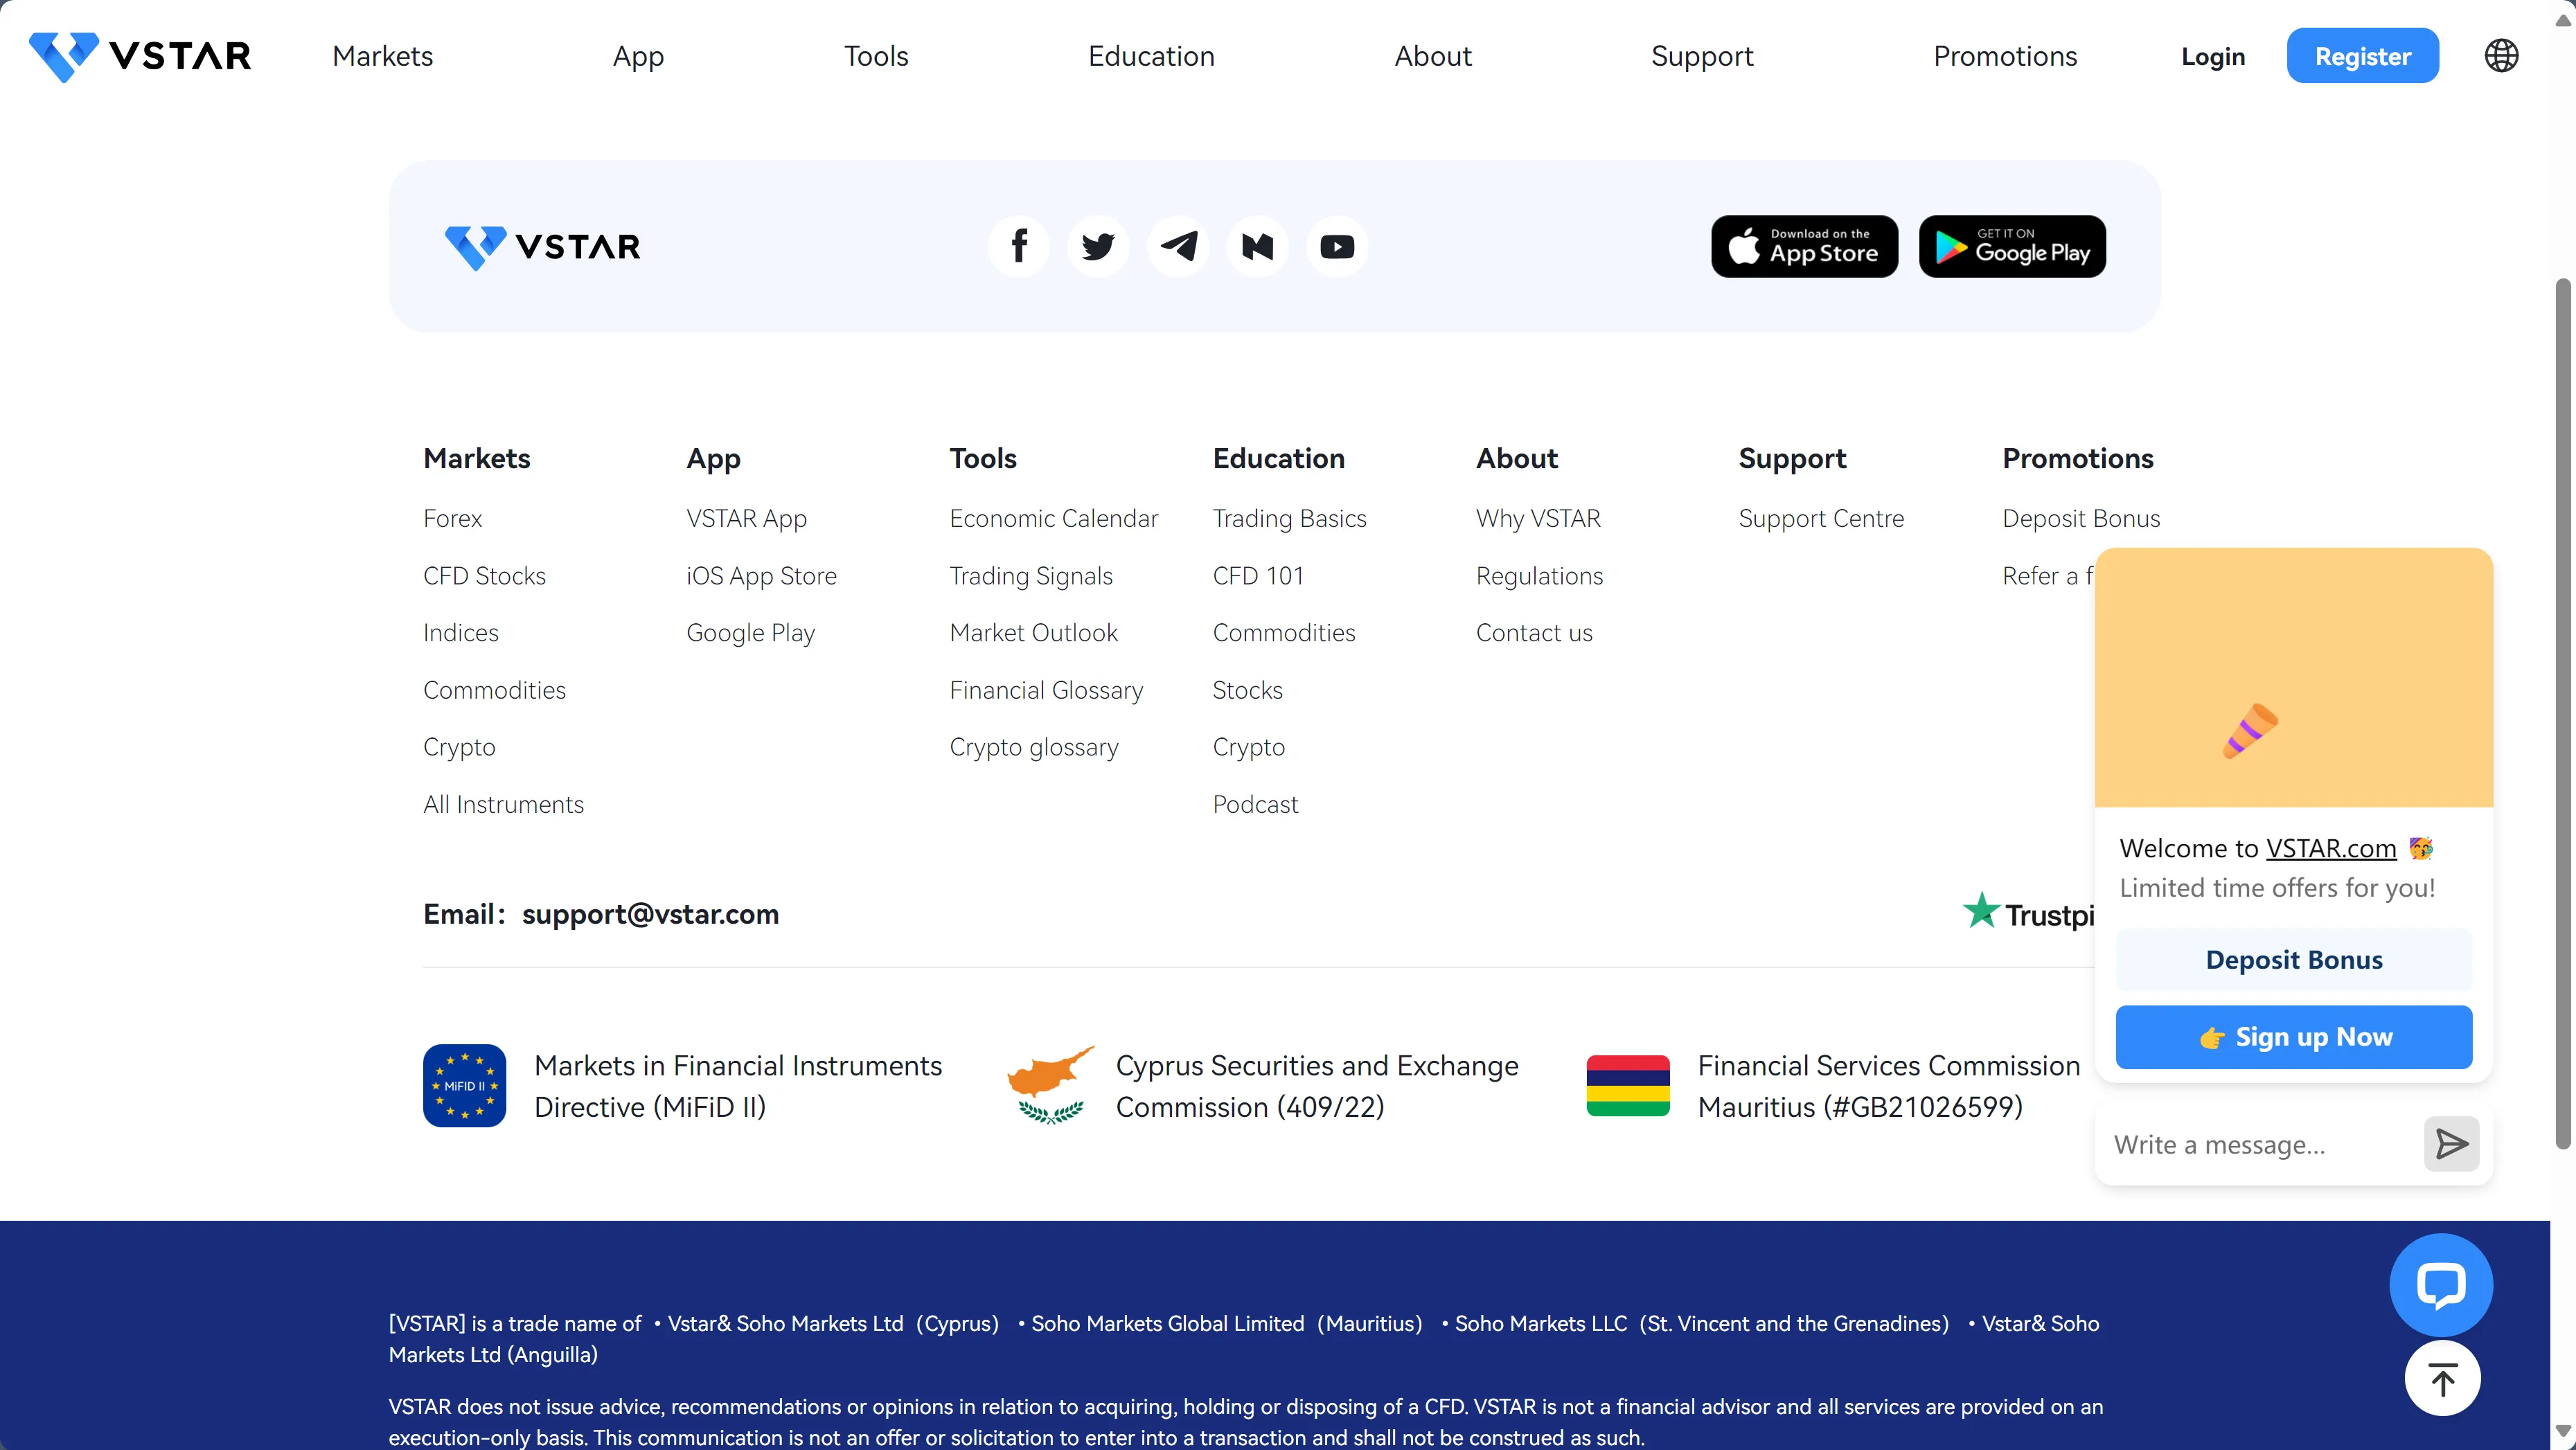Open the About menu in top navigation

pos(1433,56)
